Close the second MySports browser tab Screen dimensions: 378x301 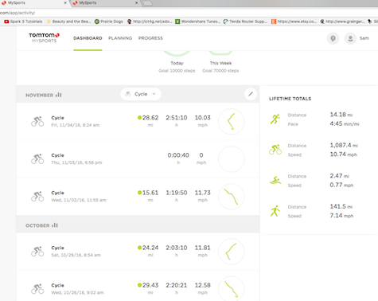click(136, 3)
